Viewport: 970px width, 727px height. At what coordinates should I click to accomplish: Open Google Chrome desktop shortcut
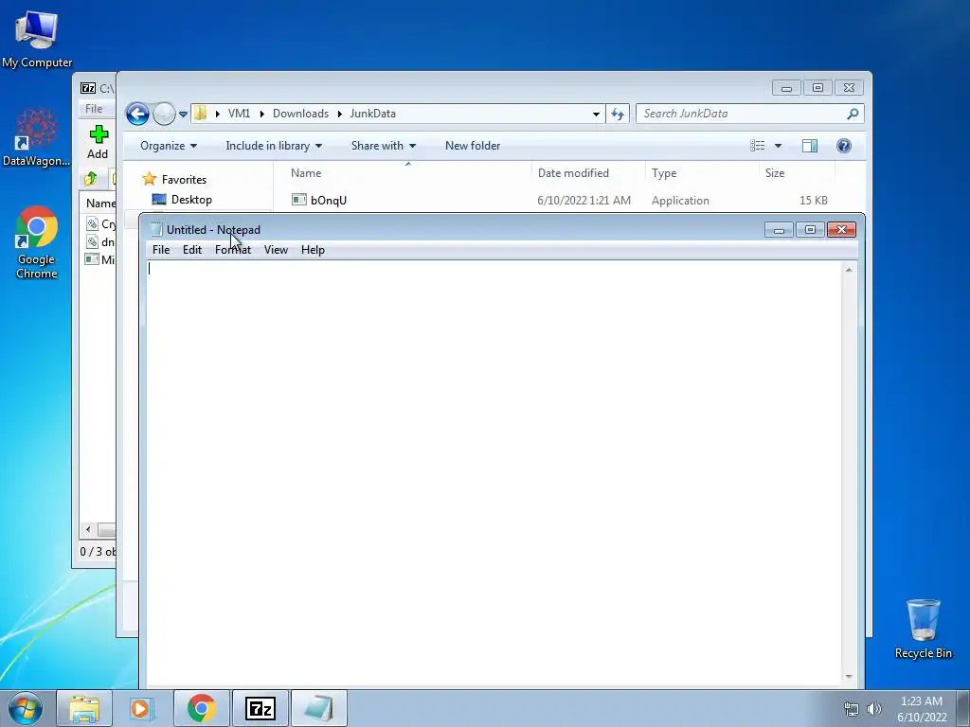[x=37, y=242]
